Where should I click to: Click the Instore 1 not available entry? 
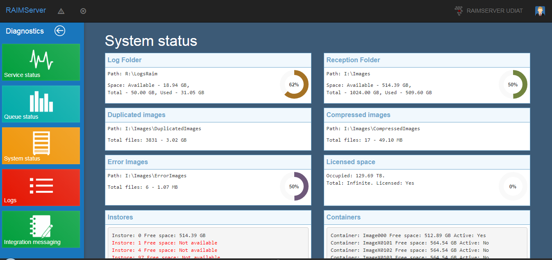coord(164,243)
